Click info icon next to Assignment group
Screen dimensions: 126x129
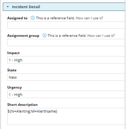[44, 36]
